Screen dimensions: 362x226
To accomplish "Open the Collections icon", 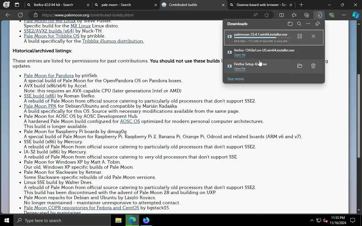I will tap(307, 15).
